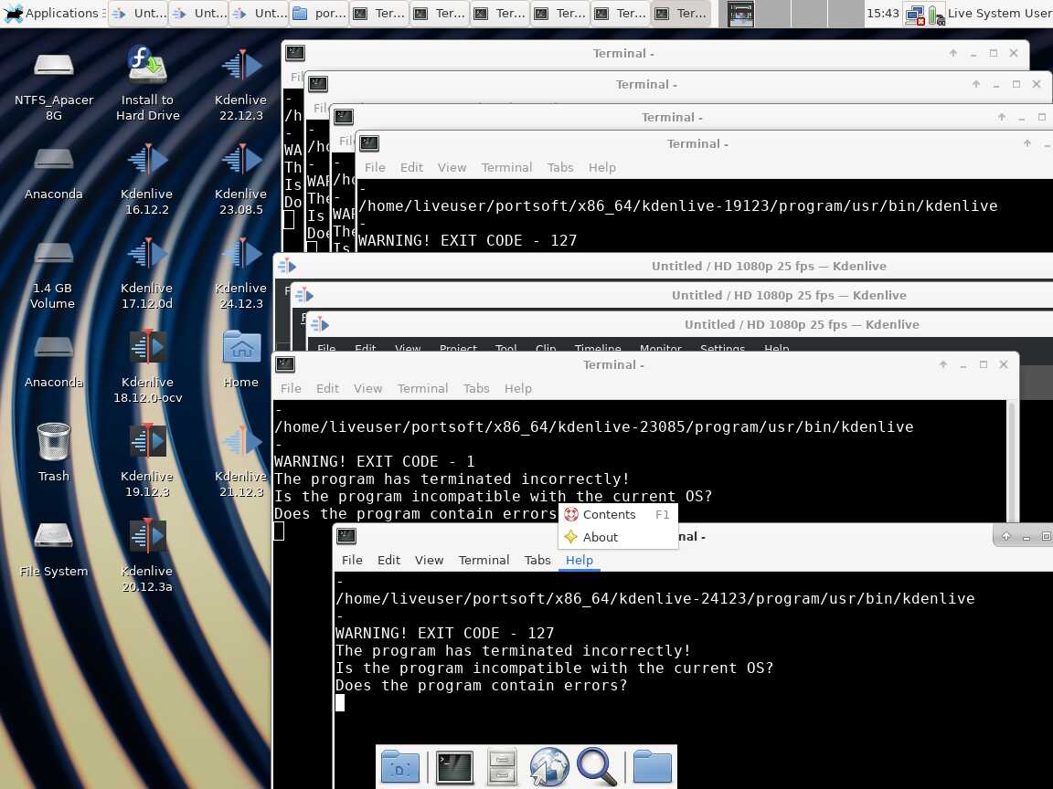Open the application finder magnifier in dock
The image size is (1053, 789).
coord(596,767)
